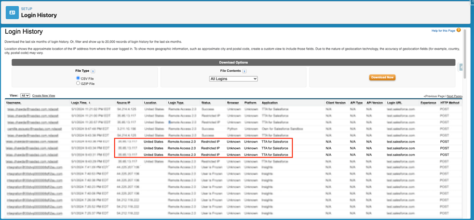This screenshot has width=474, height=220.
Task: Click the File Type info icon
Action: point(93,71)
